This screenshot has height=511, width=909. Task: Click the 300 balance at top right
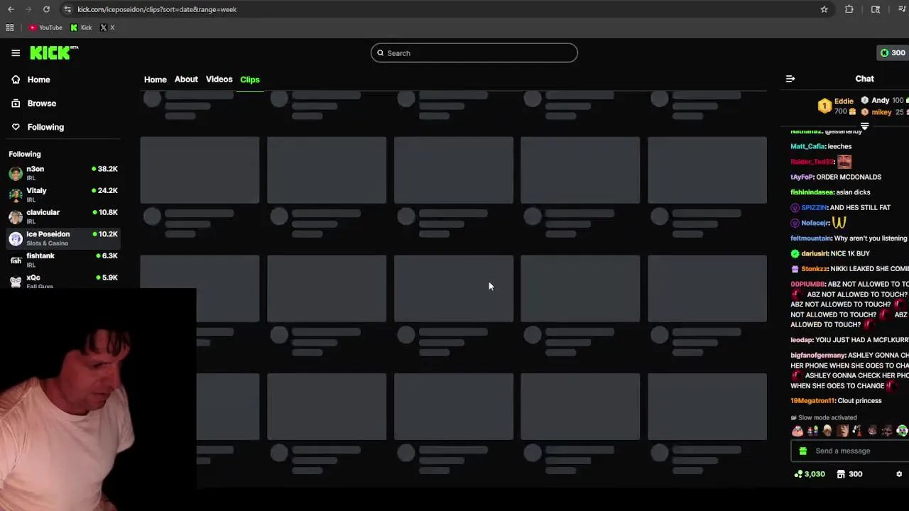[x=893, y=53]
